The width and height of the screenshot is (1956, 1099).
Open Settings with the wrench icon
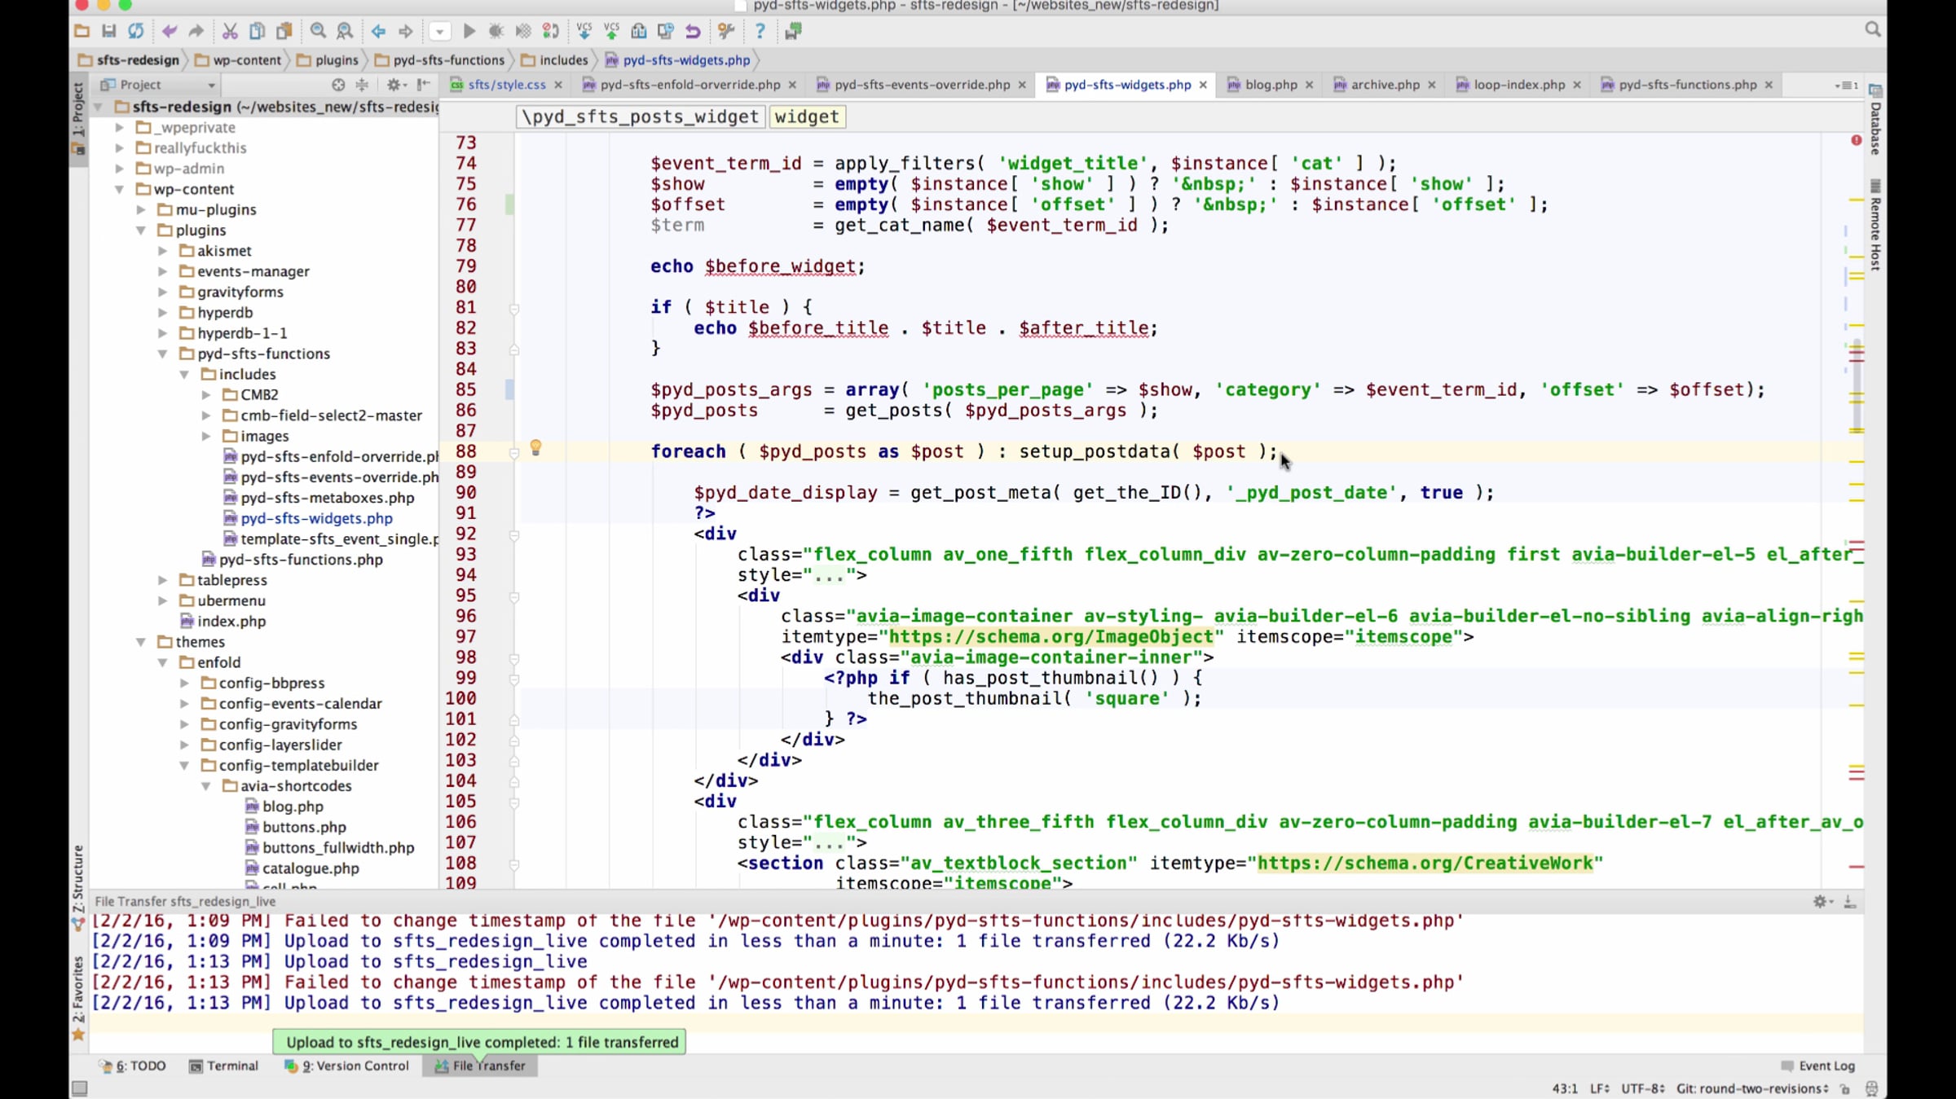click(x=725, y=31)
